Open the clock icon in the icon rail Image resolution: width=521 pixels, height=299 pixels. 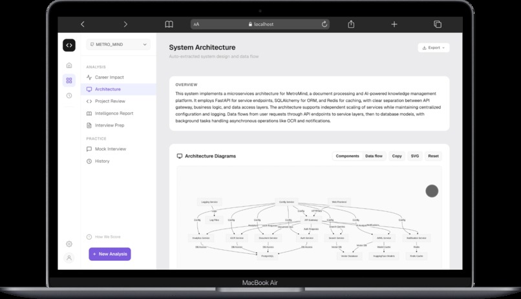(x=69, y=96)
